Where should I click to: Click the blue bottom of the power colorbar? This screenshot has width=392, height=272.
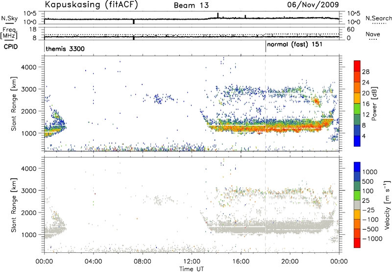coord(357,141)
